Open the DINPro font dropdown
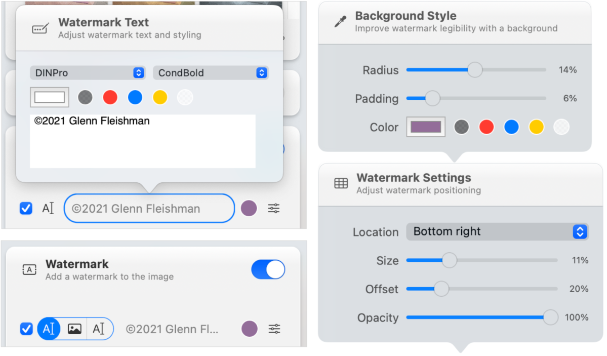This screenshot has width=607, height=356. (x=88, y=73)
